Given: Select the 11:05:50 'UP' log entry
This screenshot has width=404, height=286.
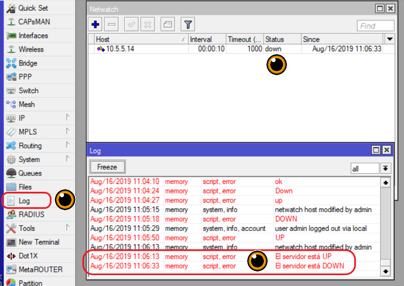Looking at the screenshot, I should pyautogui.click(x=235, y=238).
